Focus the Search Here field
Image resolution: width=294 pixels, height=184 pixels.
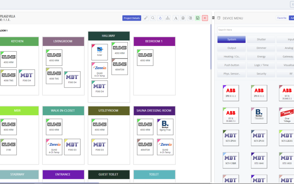point(255,30)
